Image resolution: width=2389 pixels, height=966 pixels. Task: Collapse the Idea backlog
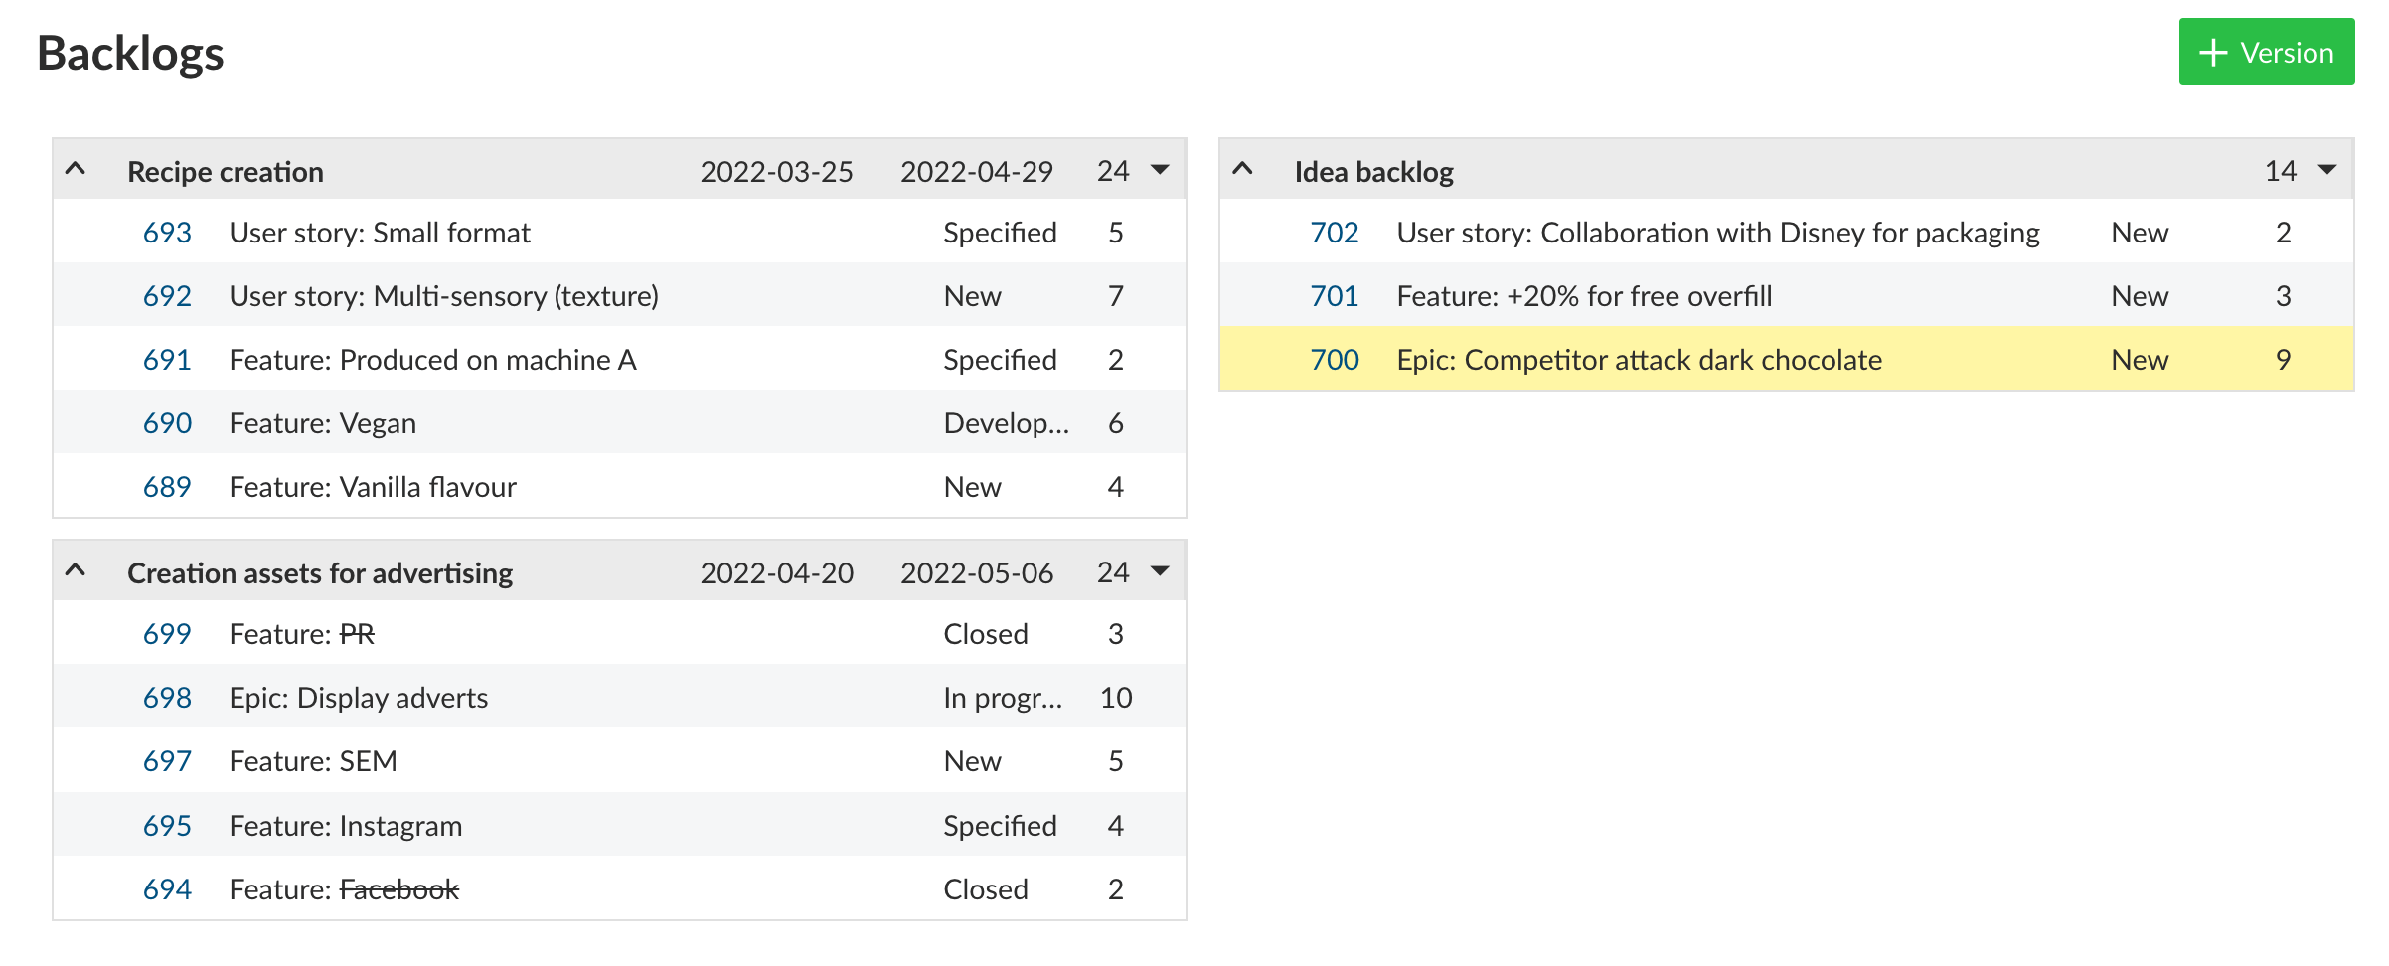tap(1242, 169)
